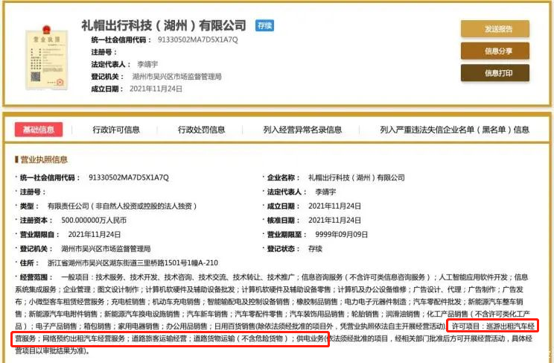
Task: Click the 存续 badge beside the company title
Action: tap(264, 25)
